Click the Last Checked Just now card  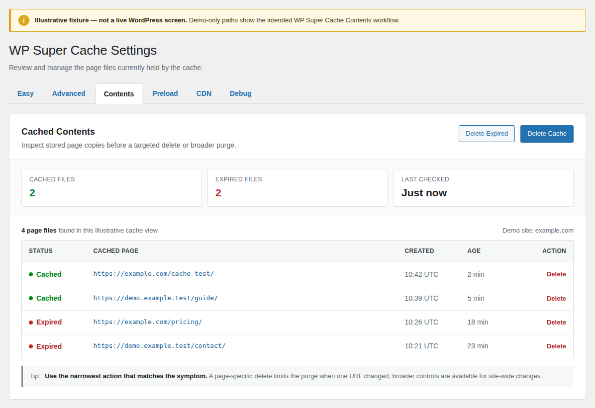[484, 188]
